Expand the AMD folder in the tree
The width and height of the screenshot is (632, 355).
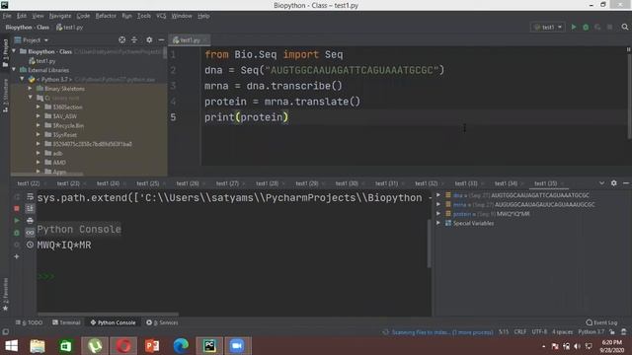(39, 162)
